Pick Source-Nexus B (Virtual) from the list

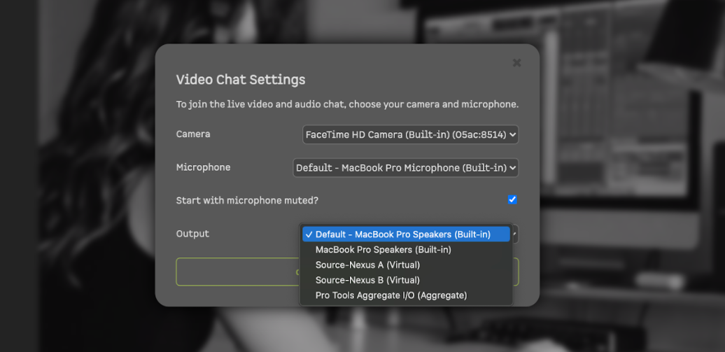[x=367, y=281]
